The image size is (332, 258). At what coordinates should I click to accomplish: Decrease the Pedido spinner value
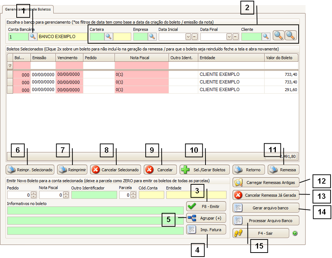34,197
